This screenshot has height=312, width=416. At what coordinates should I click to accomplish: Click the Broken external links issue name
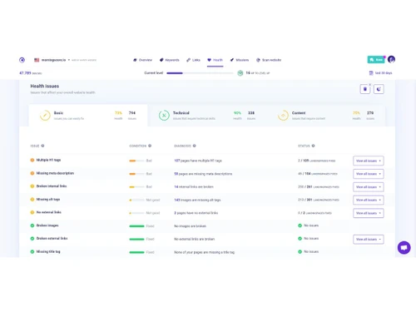click(x=52, y=238)
